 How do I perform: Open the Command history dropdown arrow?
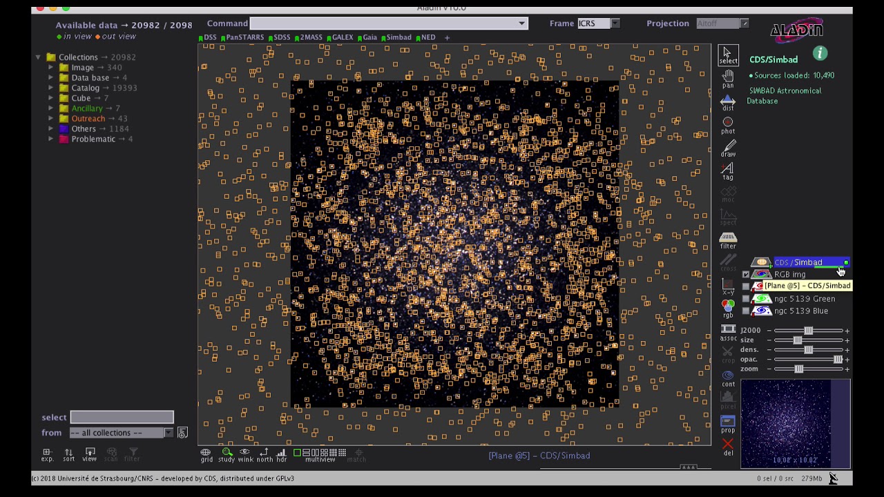point(521,23)
